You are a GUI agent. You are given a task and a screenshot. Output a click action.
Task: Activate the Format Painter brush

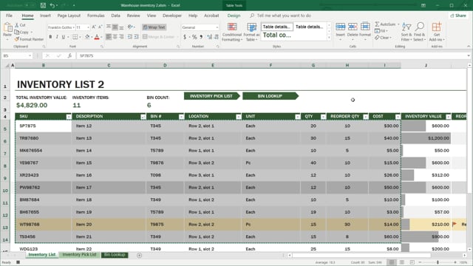17,39
